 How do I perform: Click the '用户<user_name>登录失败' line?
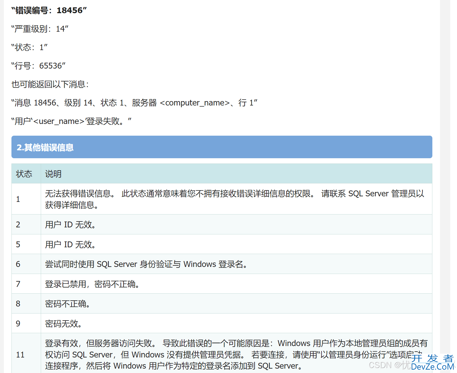[x=71, y=121]
